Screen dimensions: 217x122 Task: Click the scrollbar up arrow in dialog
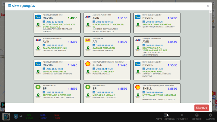tap(210, 12)
